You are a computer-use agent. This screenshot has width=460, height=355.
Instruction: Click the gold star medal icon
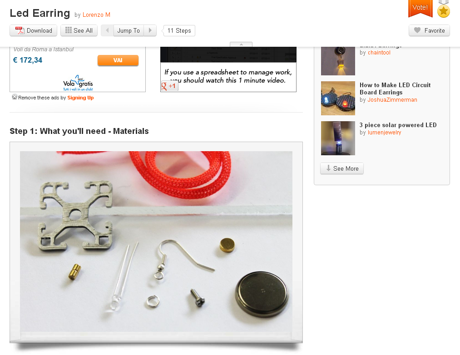pyautogui.click(x=443, y=10)
